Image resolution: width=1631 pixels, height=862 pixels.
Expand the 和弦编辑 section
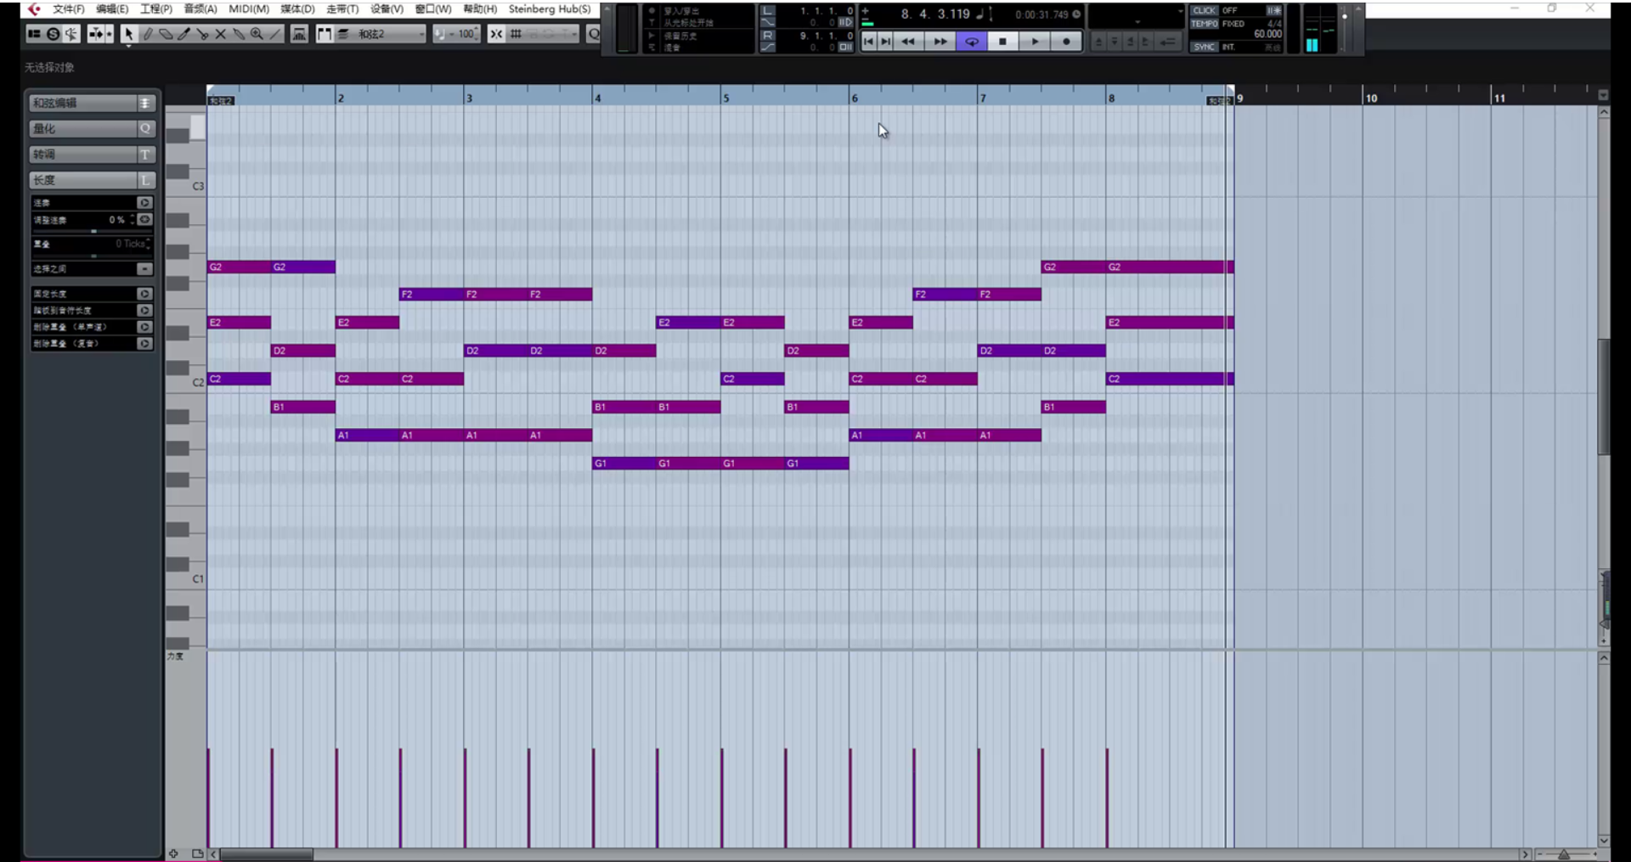[92, 103]
